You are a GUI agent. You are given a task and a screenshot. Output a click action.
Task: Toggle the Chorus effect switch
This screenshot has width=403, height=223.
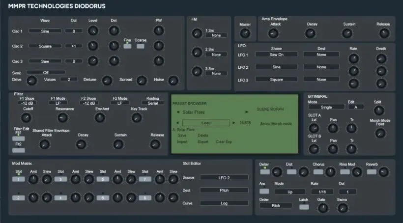318,172
